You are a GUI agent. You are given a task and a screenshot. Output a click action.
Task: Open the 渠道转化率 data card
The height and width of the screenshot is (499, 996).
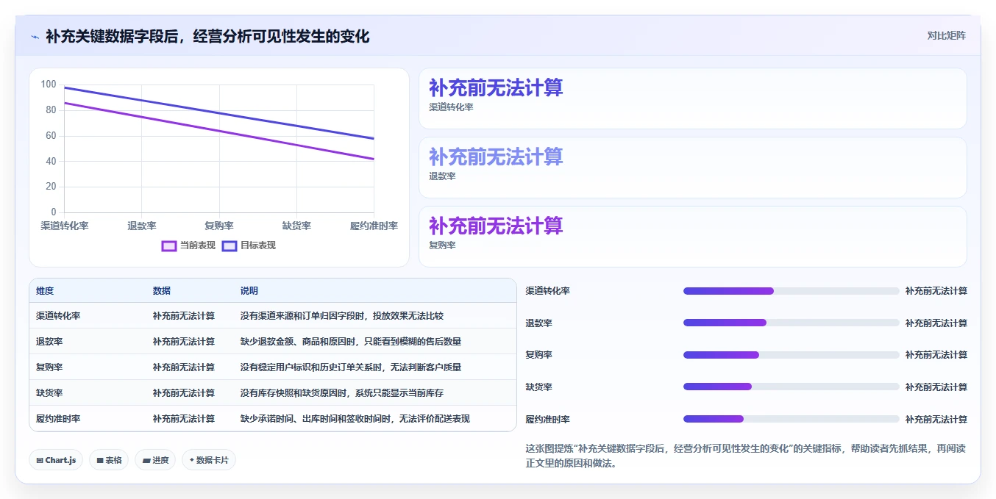692,98
